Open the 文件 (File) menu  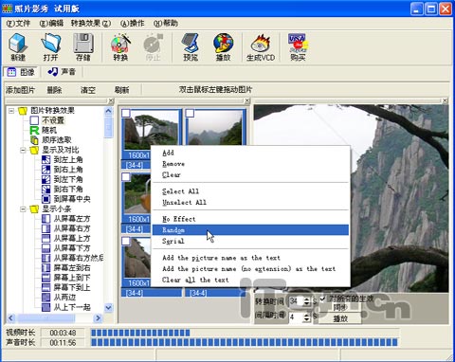18,23
